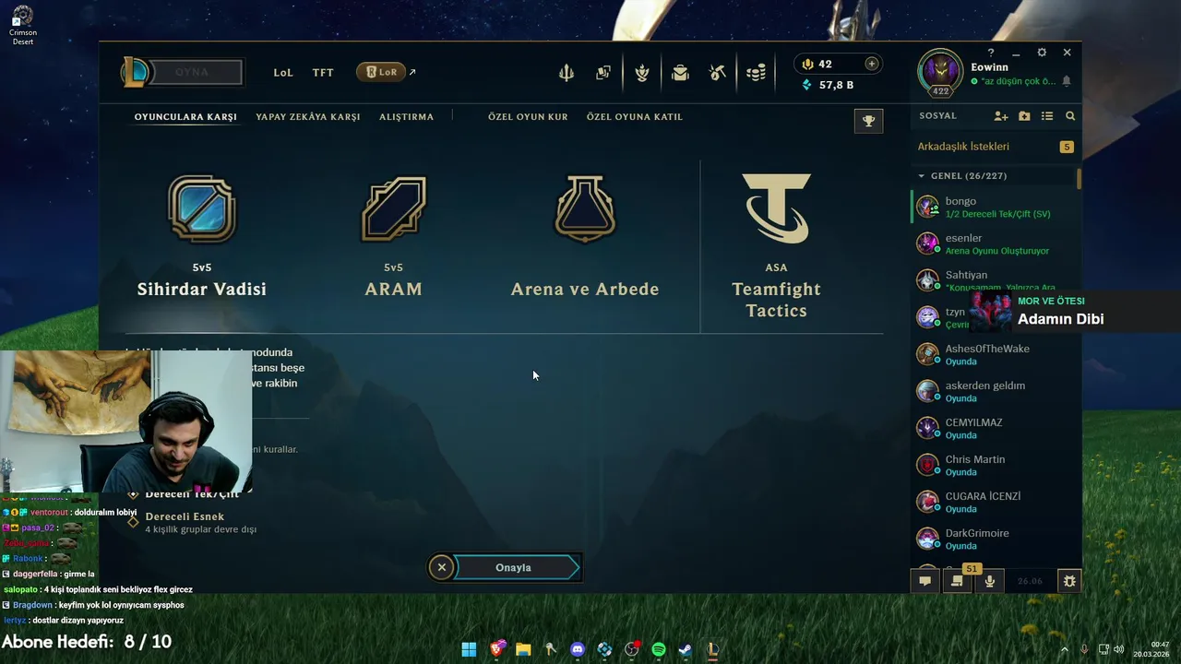Select Arena ve Arbede mode
The height and width of the screenshot is (664, 1181).
click(585, 238)
